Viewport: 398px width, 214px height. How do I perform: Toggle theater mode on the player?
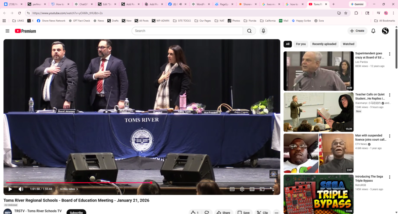coord(252,189)
